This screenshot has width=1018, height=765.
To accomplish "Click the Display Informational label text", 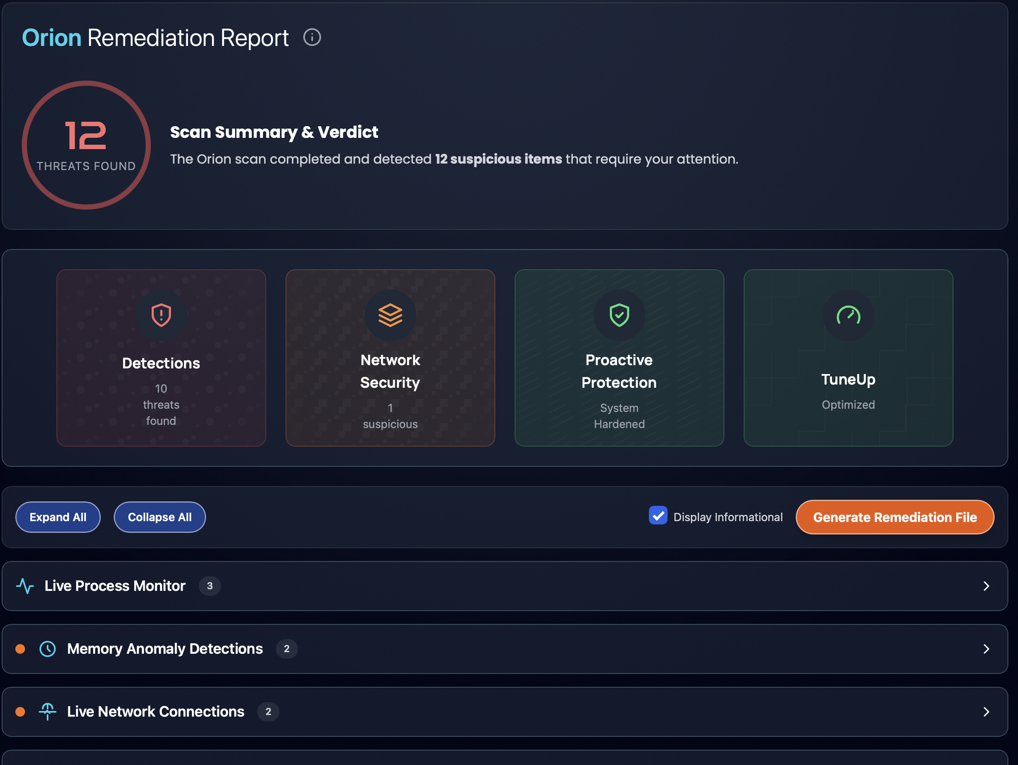I will click(x=728, y=517).
